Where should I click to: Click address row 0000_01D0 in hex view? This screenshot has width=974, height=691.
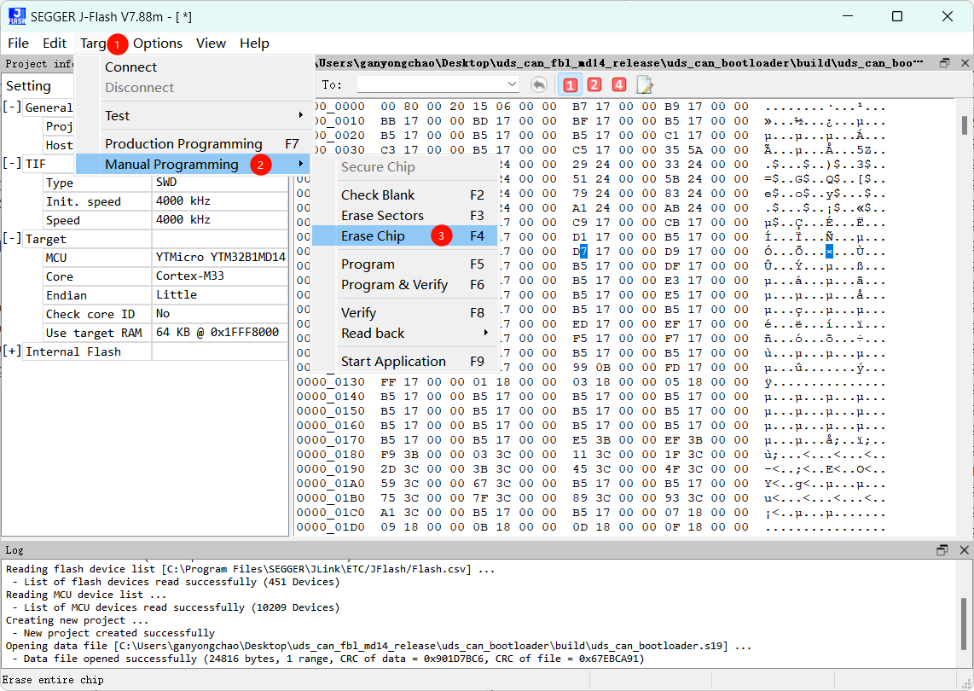(330, 527)
